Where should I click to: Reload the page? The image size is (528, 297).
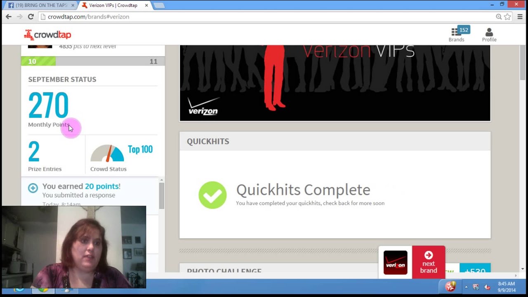[x=31, y=16]
